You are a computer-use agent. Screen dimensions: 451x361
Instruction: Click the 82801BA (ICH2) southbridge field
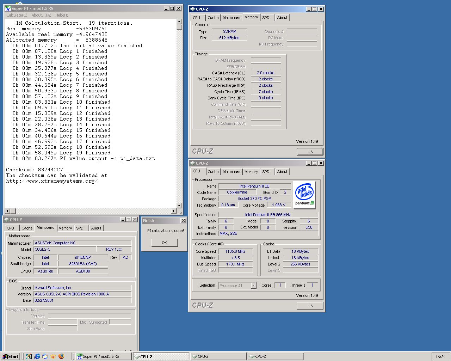pos(83,264)
